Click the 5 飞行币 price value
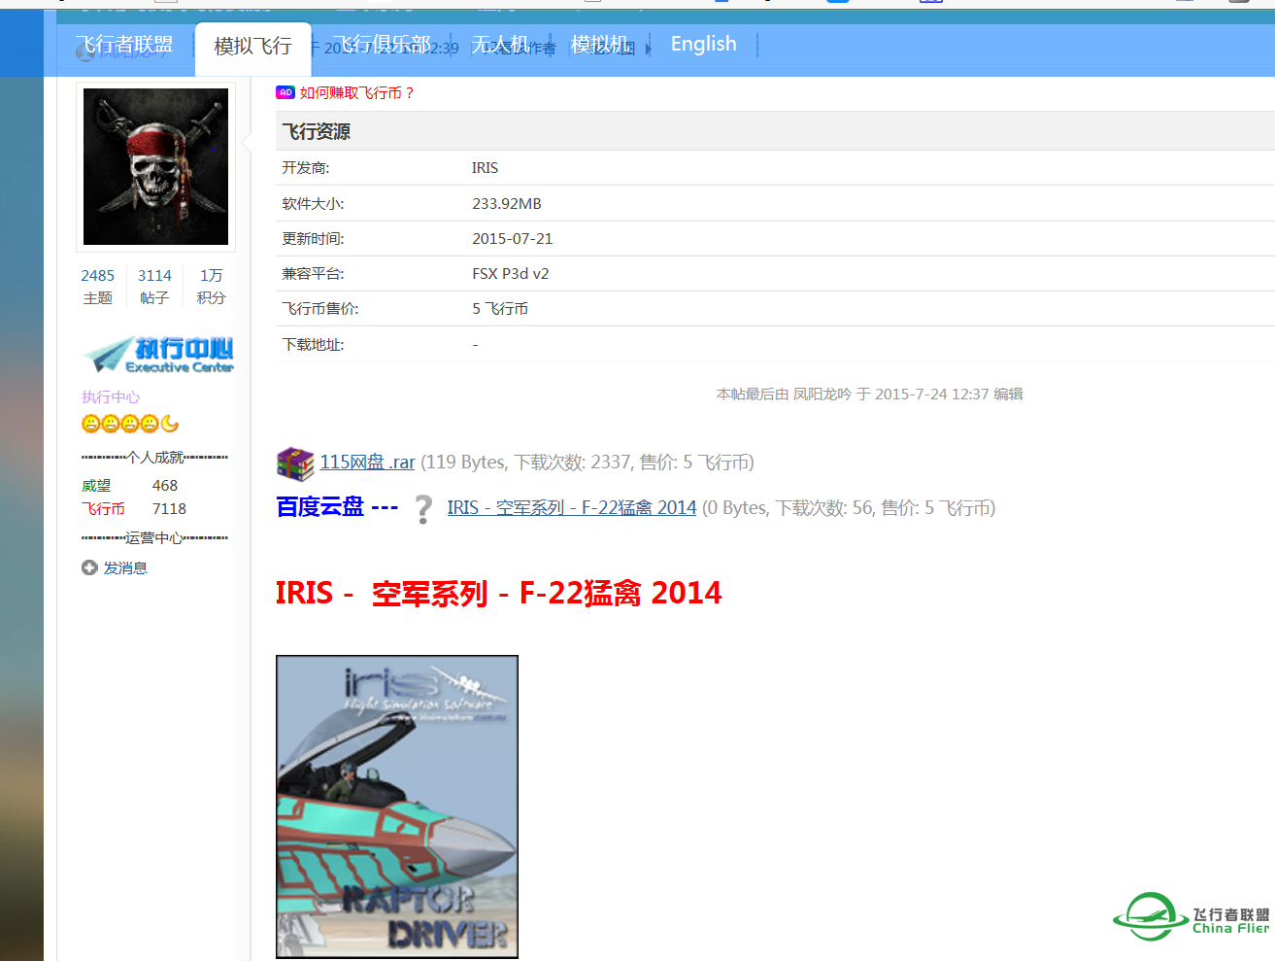Image resolution: width=1275 pixels, height=961 pixels. pyautogui.click(x=500, y=308)
